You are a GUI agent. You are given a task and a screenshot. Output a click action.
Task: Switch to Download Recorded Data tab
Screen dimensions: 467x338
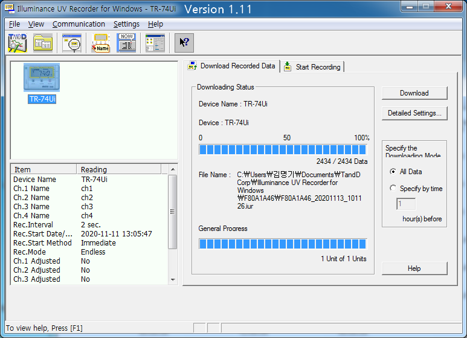(x=232, y=66)
